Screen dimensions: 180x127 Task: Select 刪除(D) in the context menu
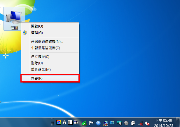(37, 63)
